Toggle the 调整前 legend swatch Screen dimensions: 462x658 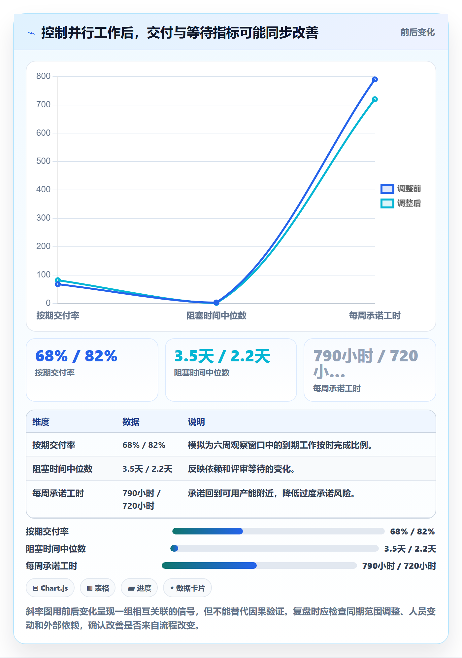point(387,189)
